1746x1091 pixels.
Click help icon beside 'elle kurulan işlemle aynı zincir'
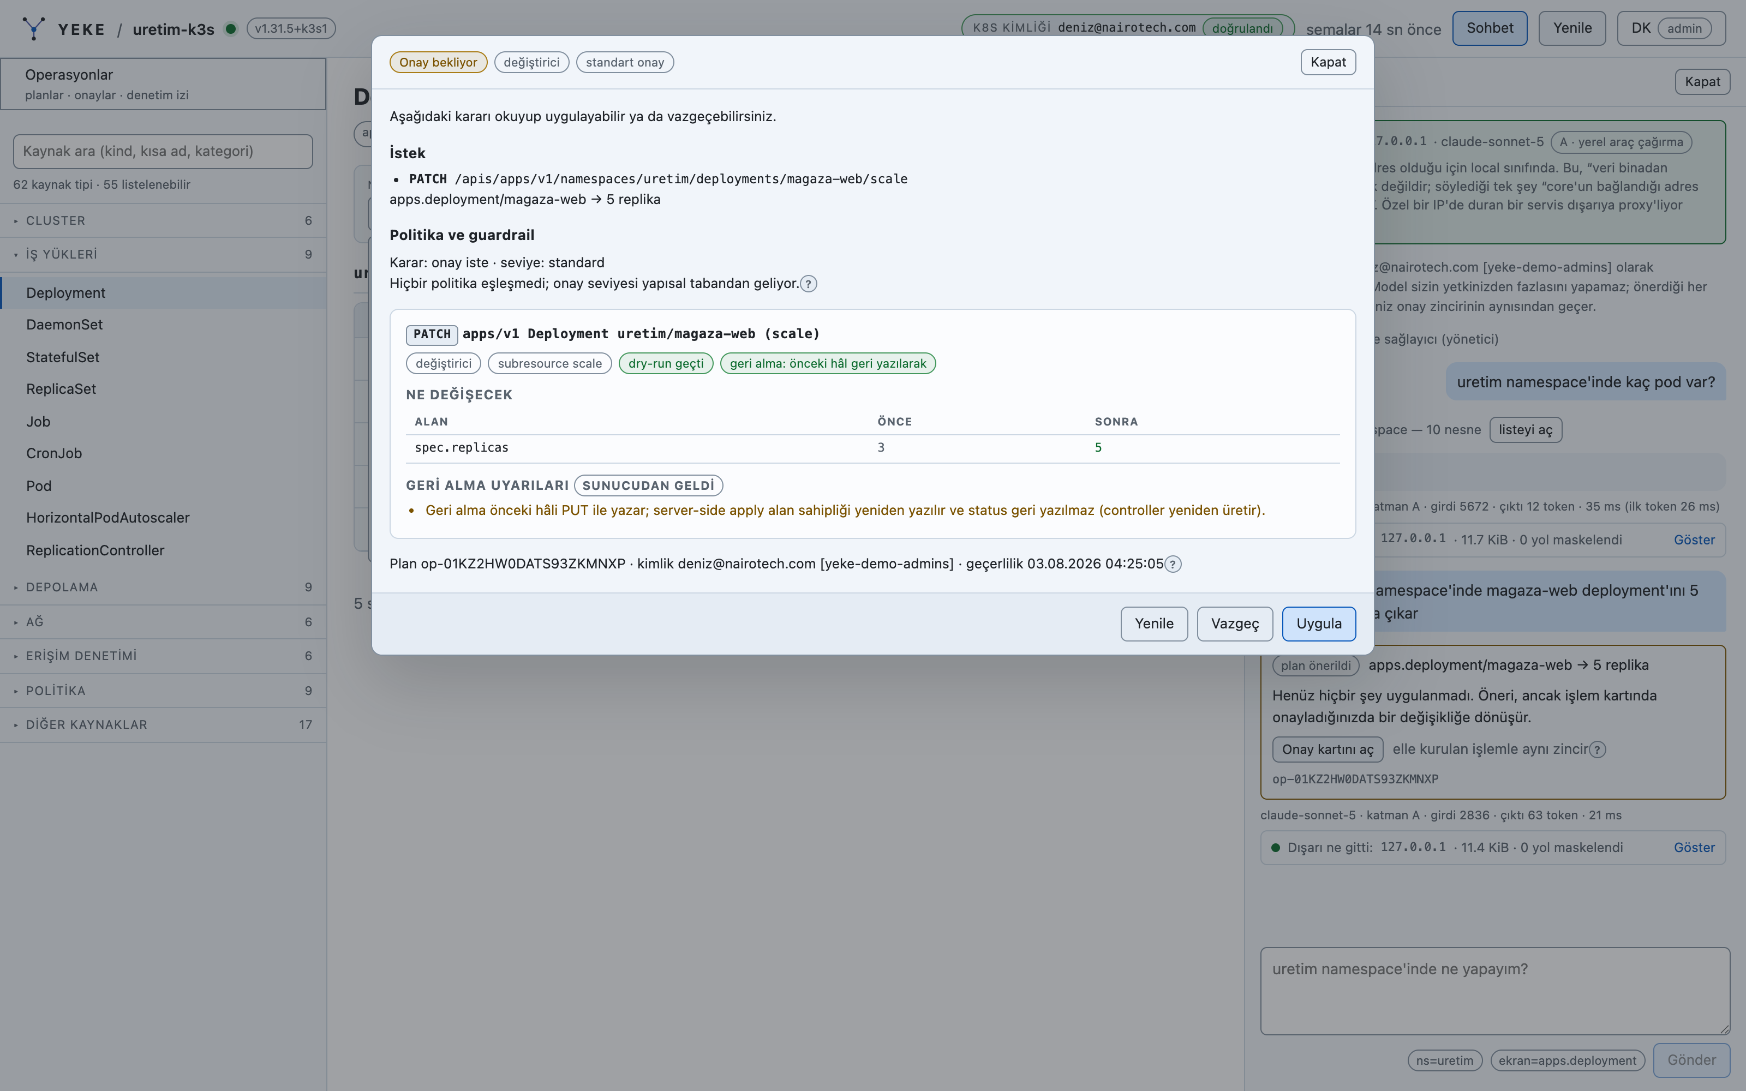pyautogui.click(x=1598, y=750)
